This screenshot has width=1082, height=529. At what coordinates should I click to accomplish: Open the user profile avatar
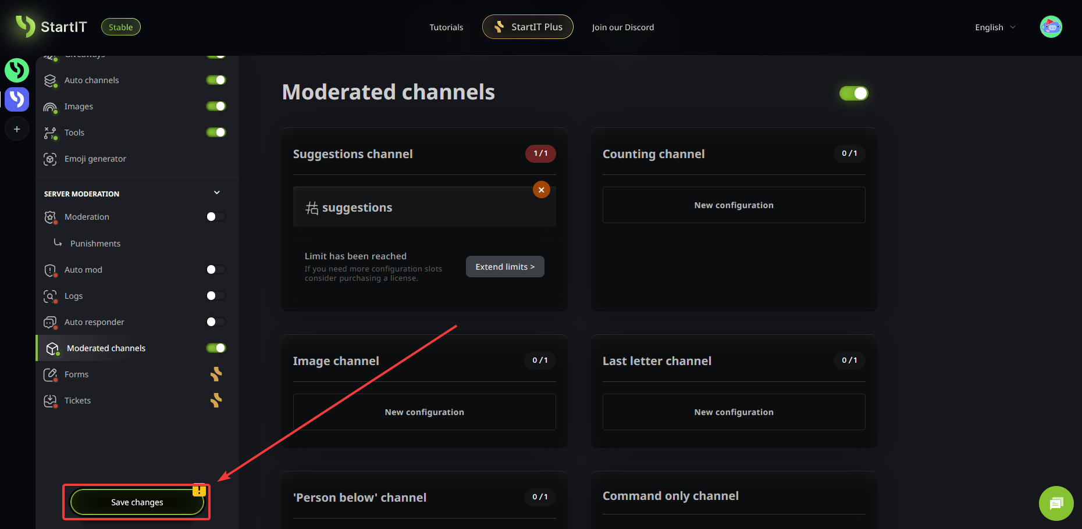coord(1051,27)
